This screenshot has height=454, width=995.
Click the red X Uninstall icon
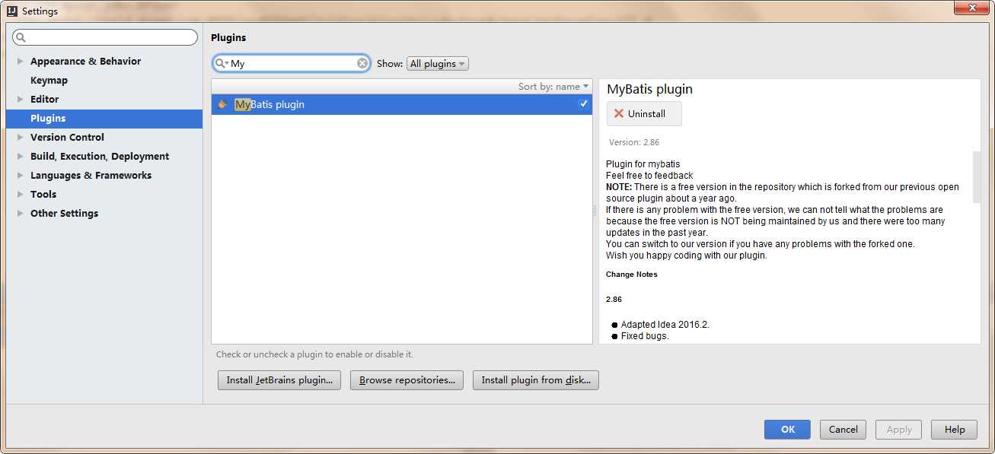pyautogui.click(x=618, y=114)
